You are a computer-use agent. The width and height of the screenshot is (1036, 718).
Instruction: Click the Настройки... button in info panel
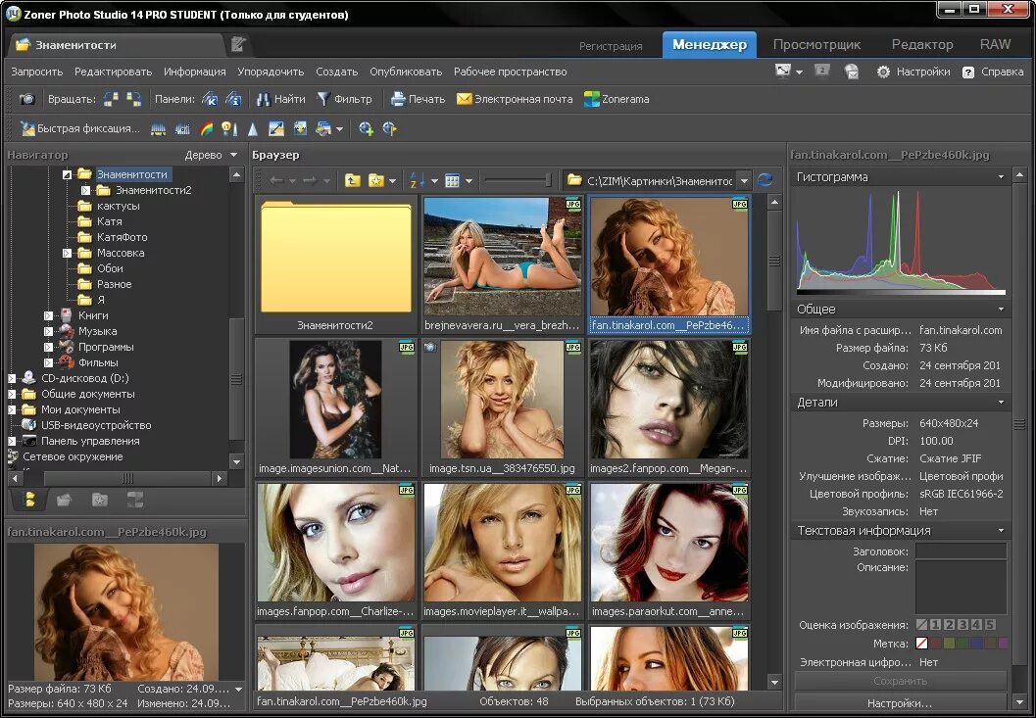pos(899,703)
